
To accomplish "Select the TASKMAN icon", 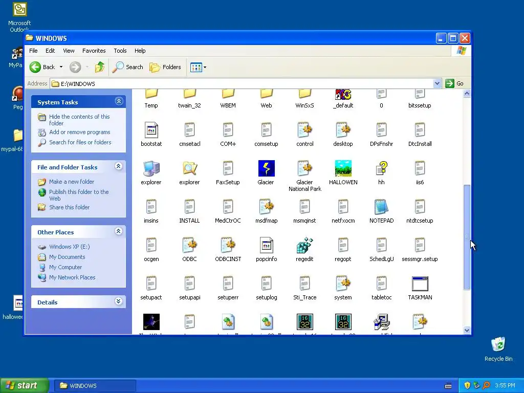I will coord(420,283).
